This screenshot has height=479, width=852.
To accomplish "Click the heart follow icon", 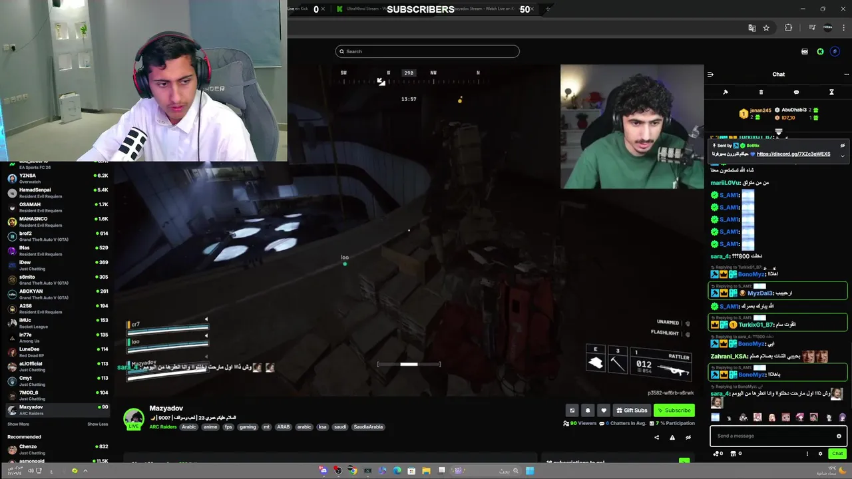I will pos(603,410).
